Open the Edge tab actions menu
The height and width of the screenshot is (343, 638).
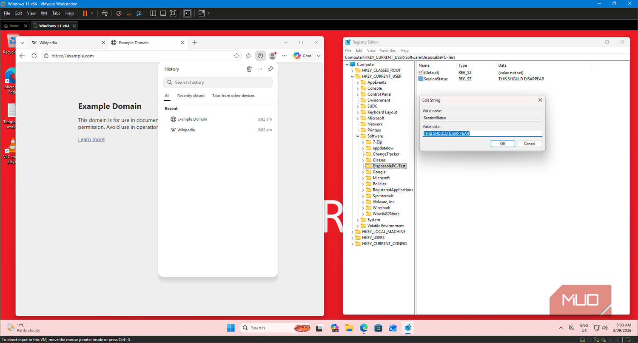click(x=23, y=43)
